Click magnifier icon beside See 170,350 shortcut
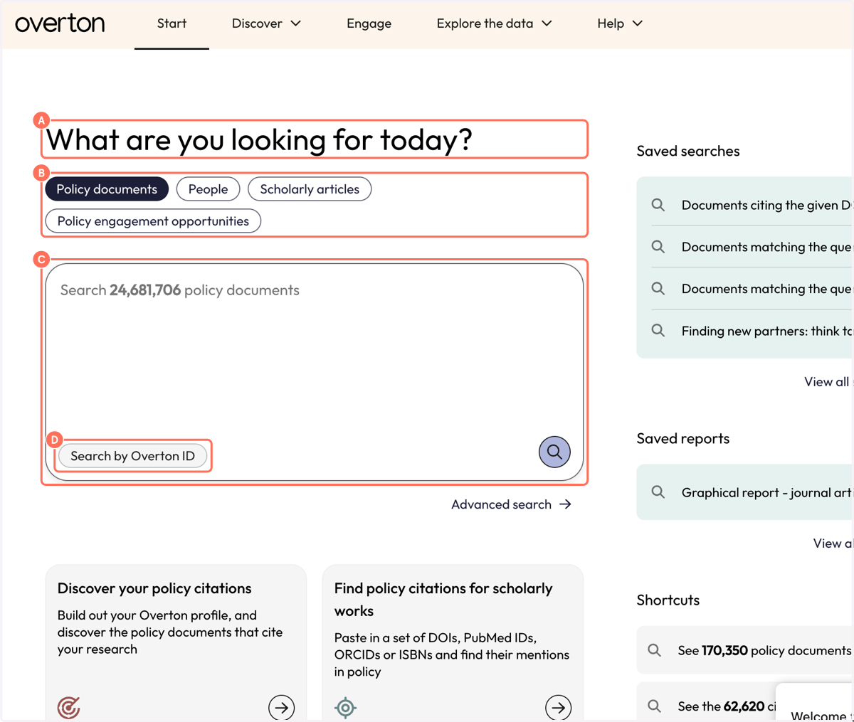This screenshot has width=854, height=722. click(x=655, y=650)
